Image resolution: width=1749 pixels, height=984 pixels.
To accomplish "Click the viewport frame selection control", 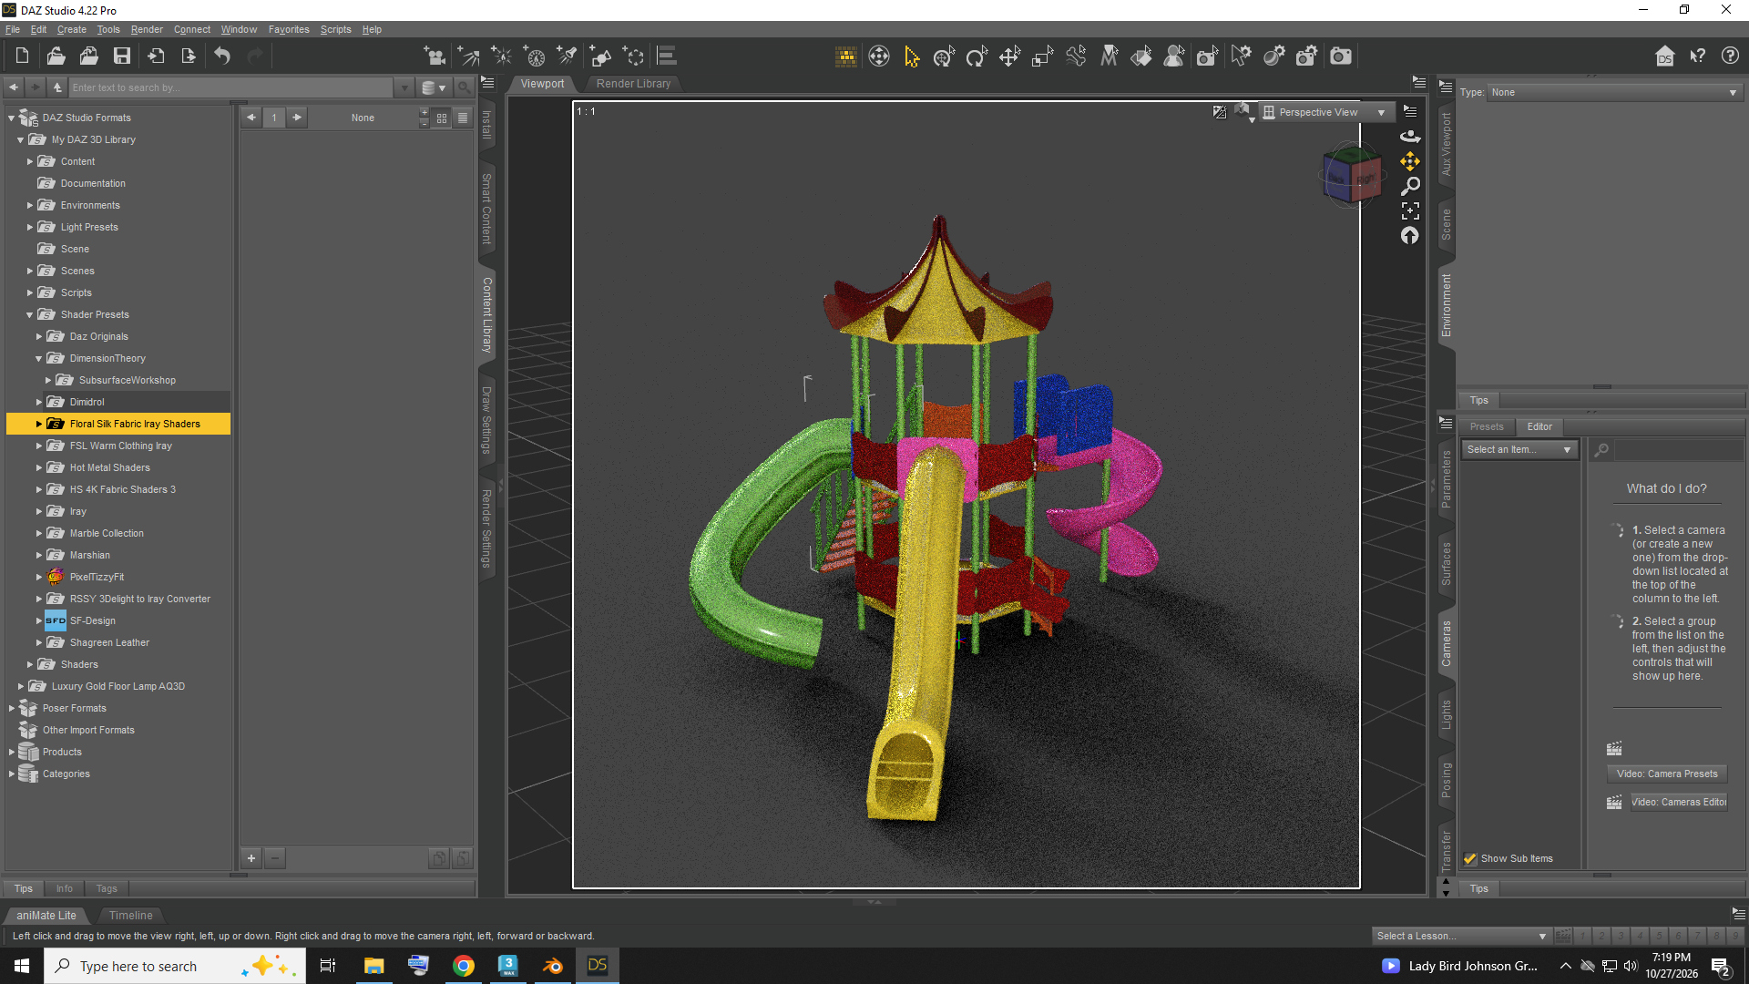I will click(x=1410, y=211).
